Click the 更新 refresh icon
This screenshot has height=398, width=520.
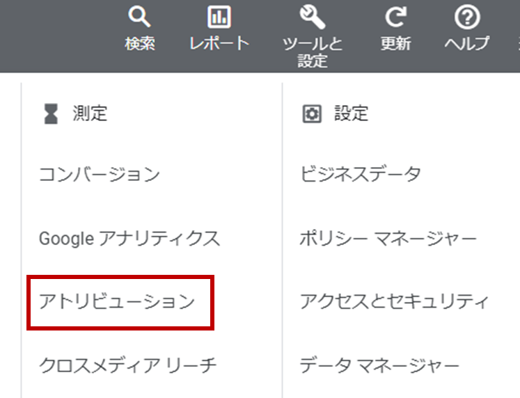[x=395, y=17]
